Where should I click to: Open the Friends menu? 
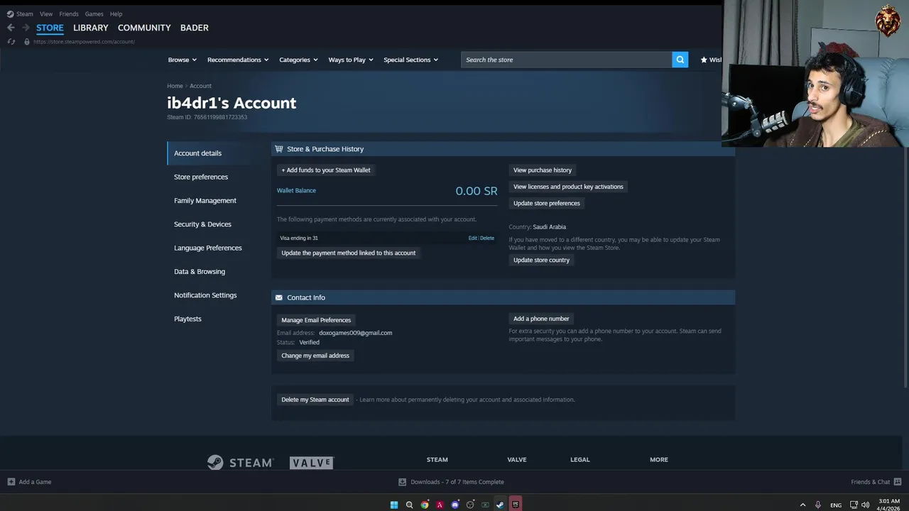[69, 13]
